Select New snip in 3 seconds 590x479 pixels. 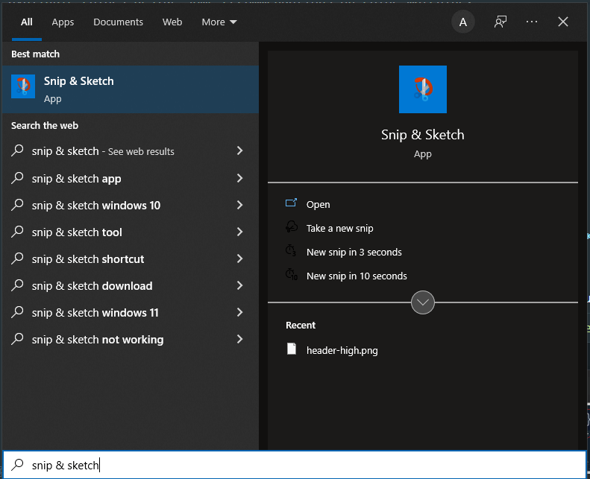pyautogui.click(x=354, y=252)
